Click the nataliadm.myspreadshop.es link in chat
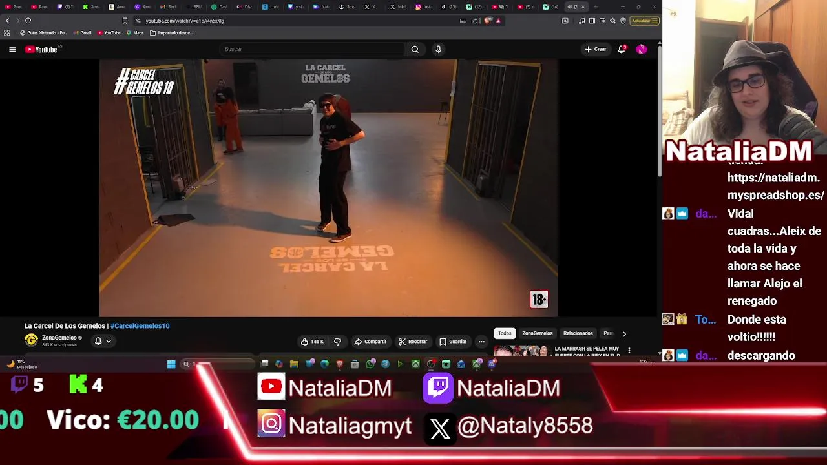Screen dimensions: 827x465 click(776, 187)
